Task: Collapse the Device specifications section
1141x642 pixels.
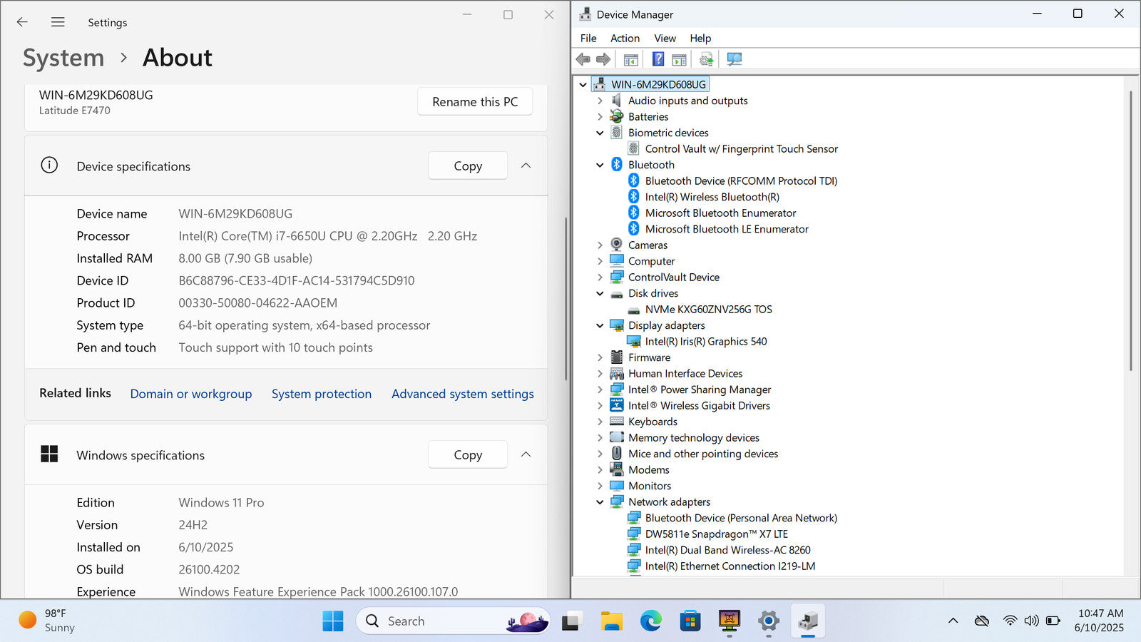Action: coord(526,165)
